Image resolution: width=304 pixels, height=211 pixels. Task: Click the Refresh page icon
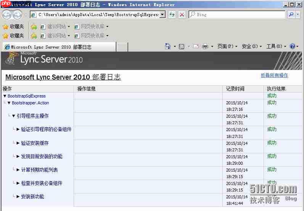(x=172, y=15)
